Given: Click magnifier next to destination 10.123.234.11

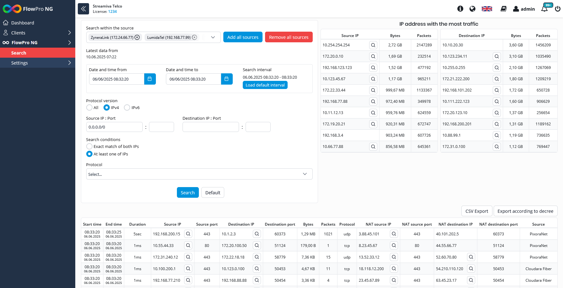Looking at the screenshot, I should pos(497,56).
